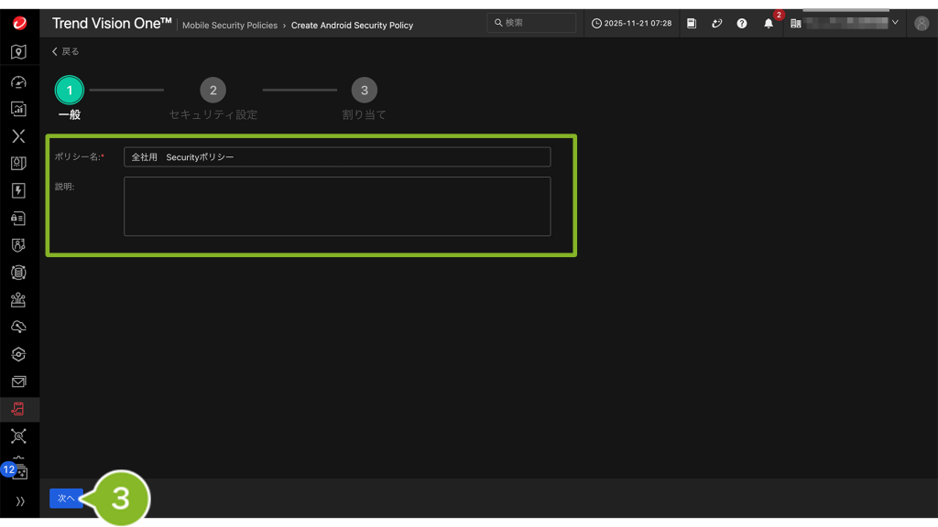
Task: Open the organization account dropdown arrow
Action: pos(895,23)
